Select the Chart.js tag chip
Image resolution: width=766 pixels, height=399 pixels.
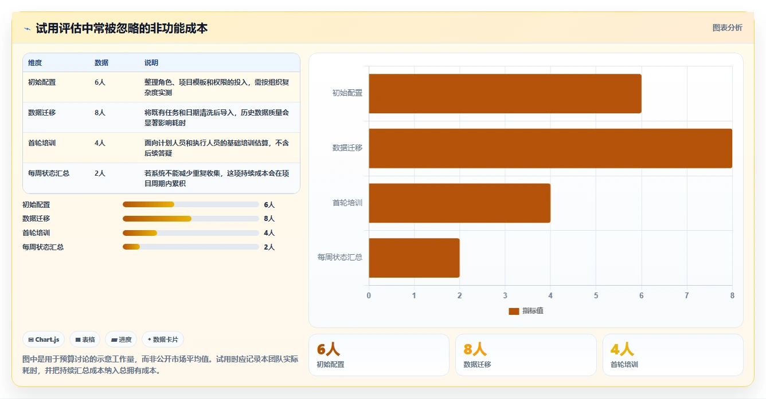coord(44,339)
